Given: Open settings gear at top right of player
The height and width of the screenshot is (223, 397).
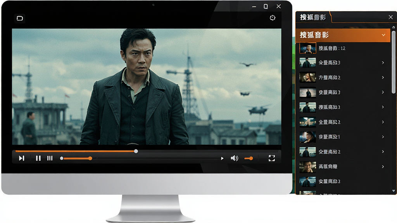Looking at the screenshot, I should [273, 18].
